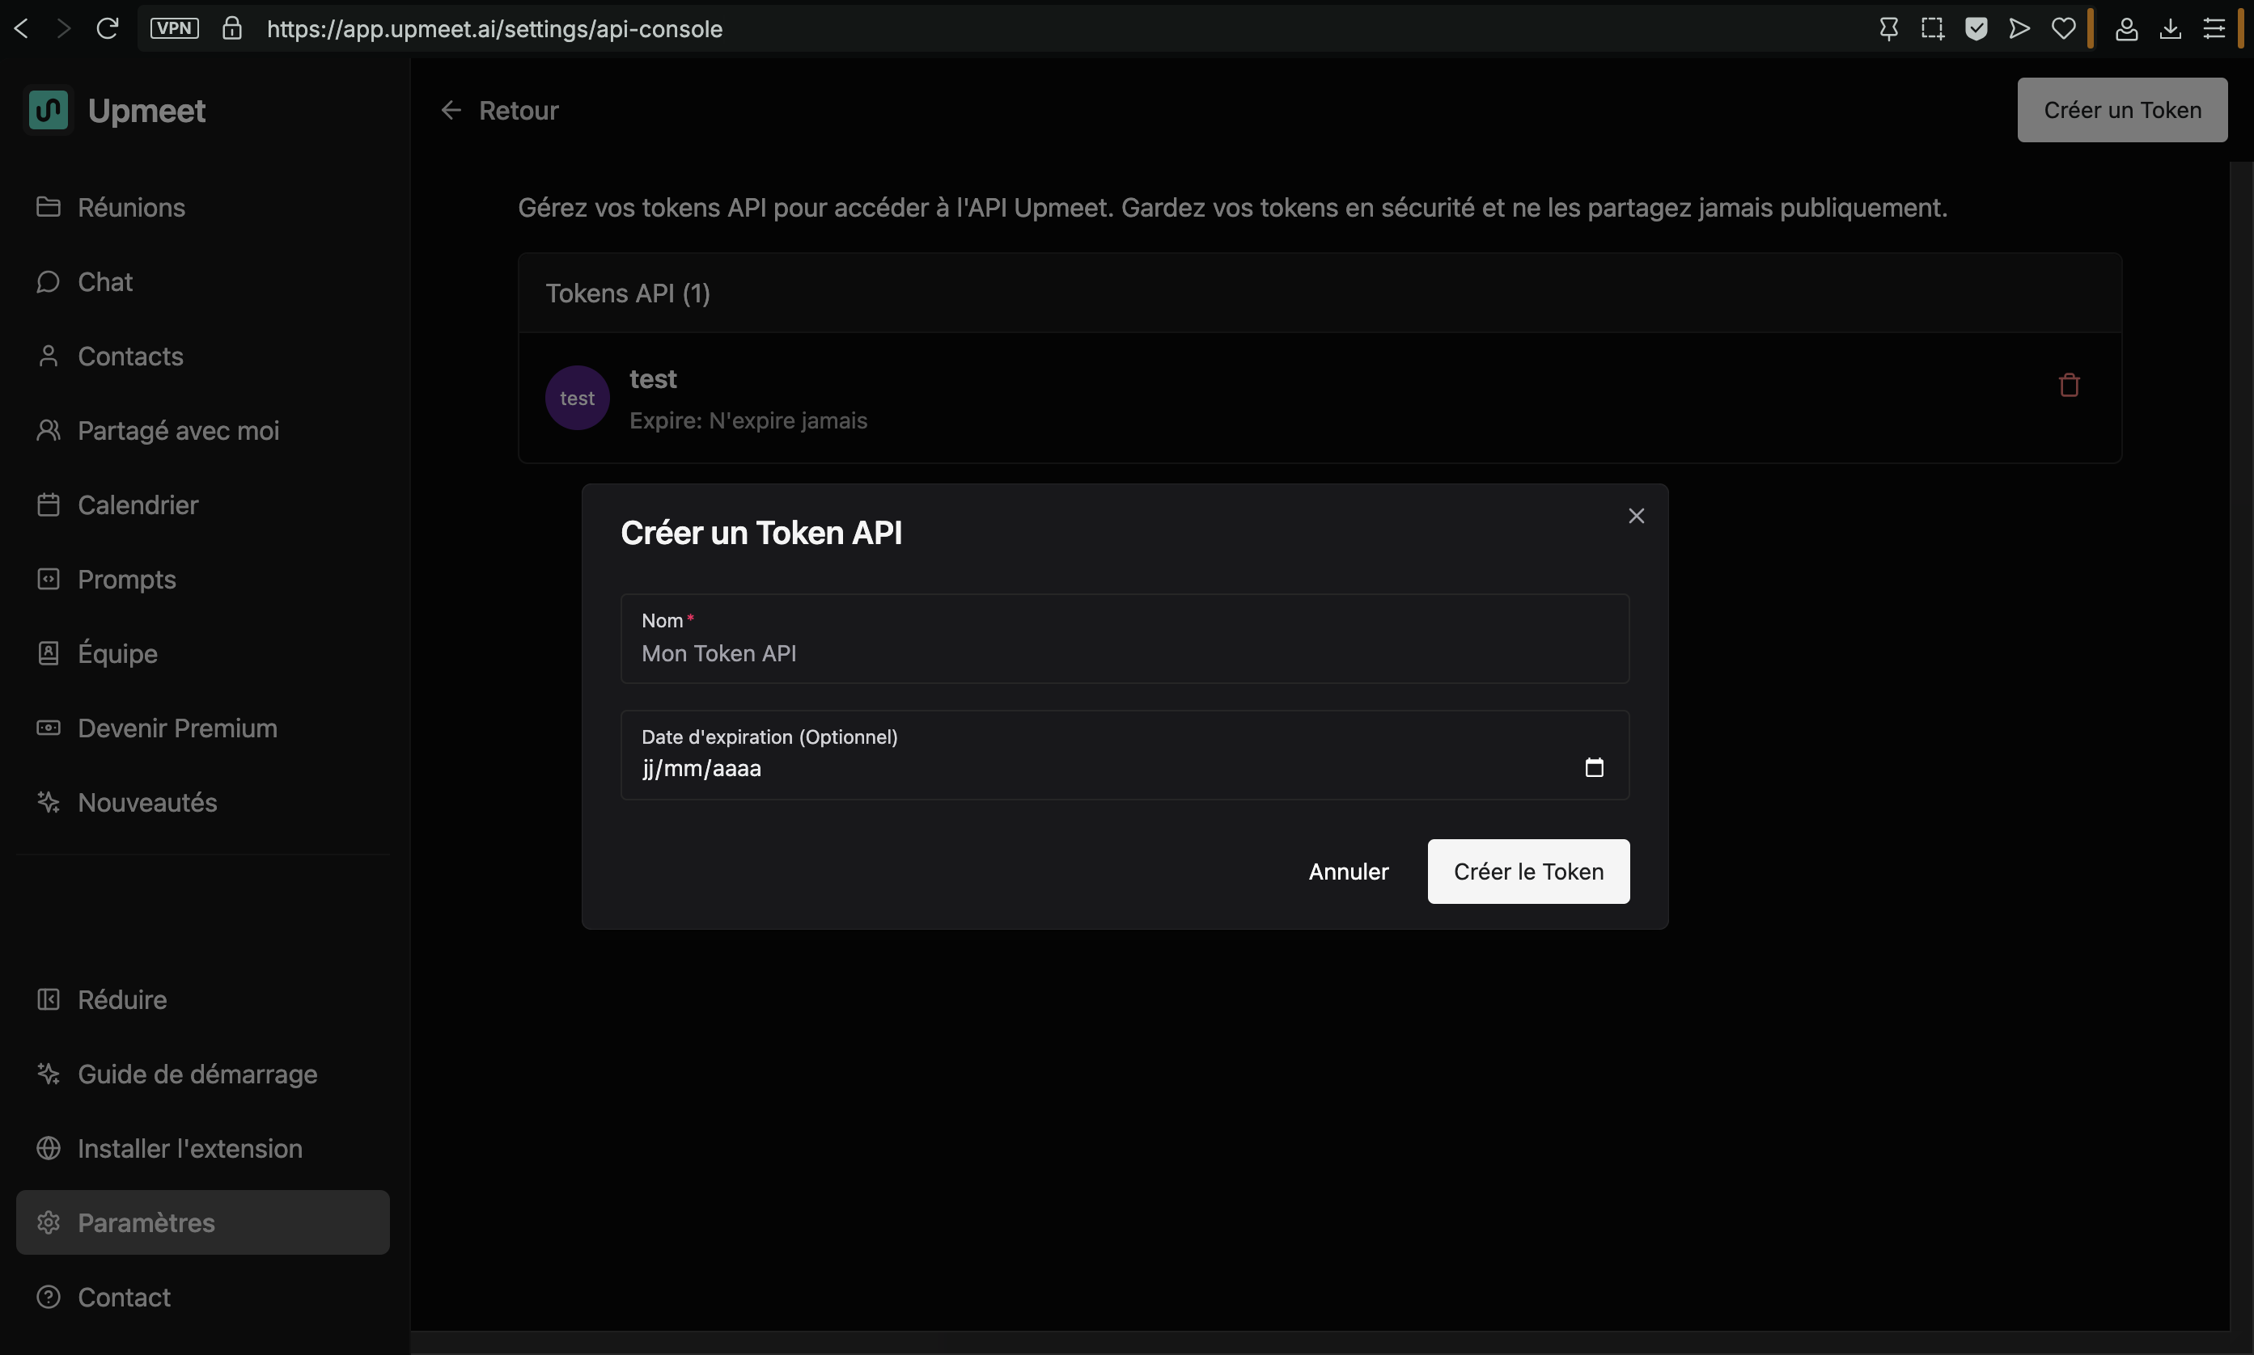Confirm with Créer le Token button
Image resolution: width=2254 pixels, height=1355 pixels.
(1527, 872)
